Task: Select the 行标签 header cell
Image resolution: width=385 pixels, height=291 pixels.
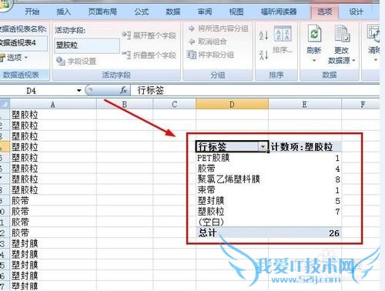Action: click(x=232, y=147)
